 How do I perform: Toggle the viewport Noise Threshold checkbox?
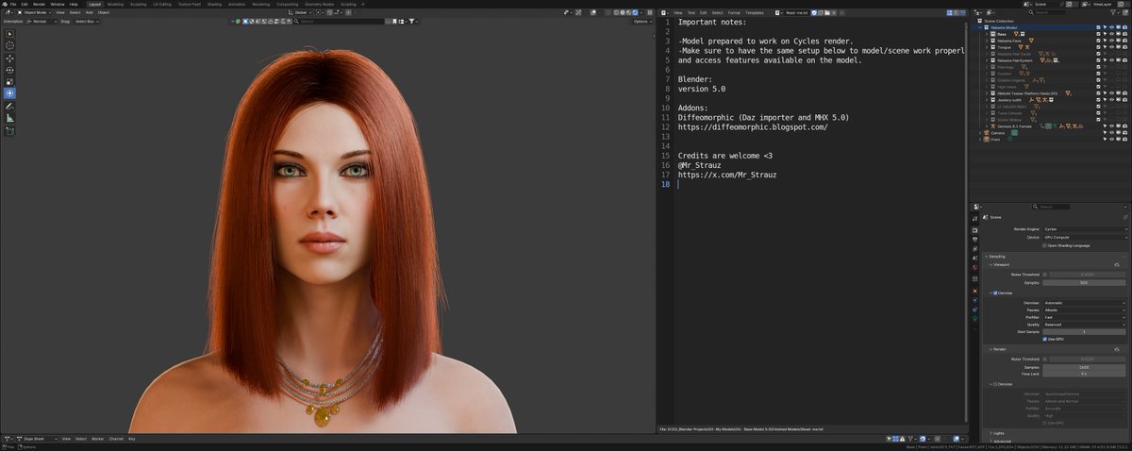(1044, 275)
